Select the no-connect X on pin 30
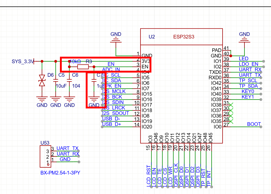Viewport: 271px width, 194px height. pos(231,110)
